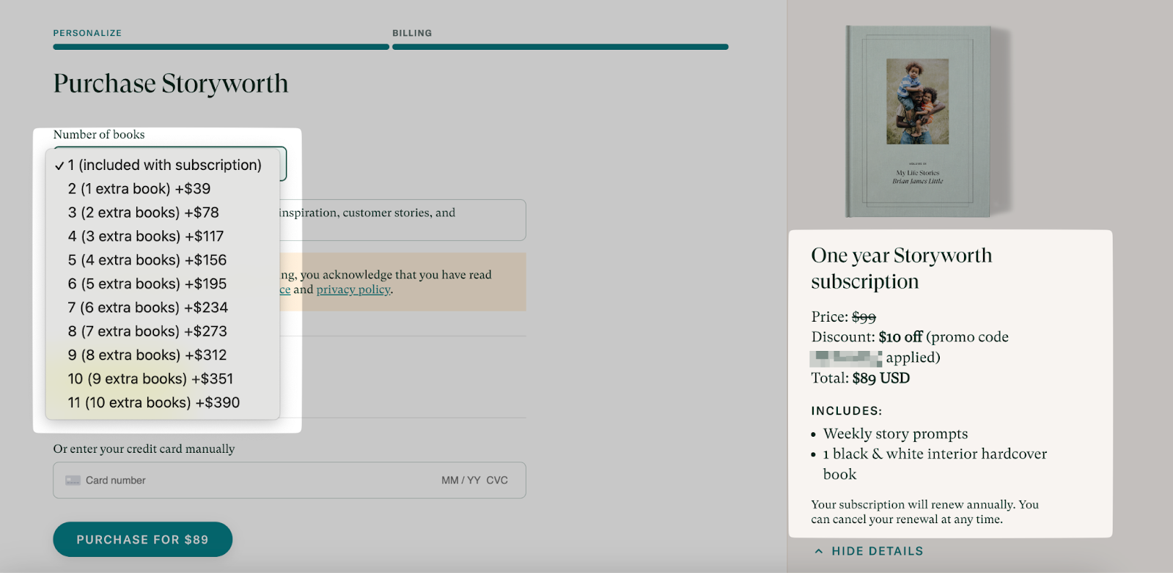The height and width of the screenshot is (573, 1173).
Task: Pick 10 (9 extra books) +$351
Action: pos(150,379)
